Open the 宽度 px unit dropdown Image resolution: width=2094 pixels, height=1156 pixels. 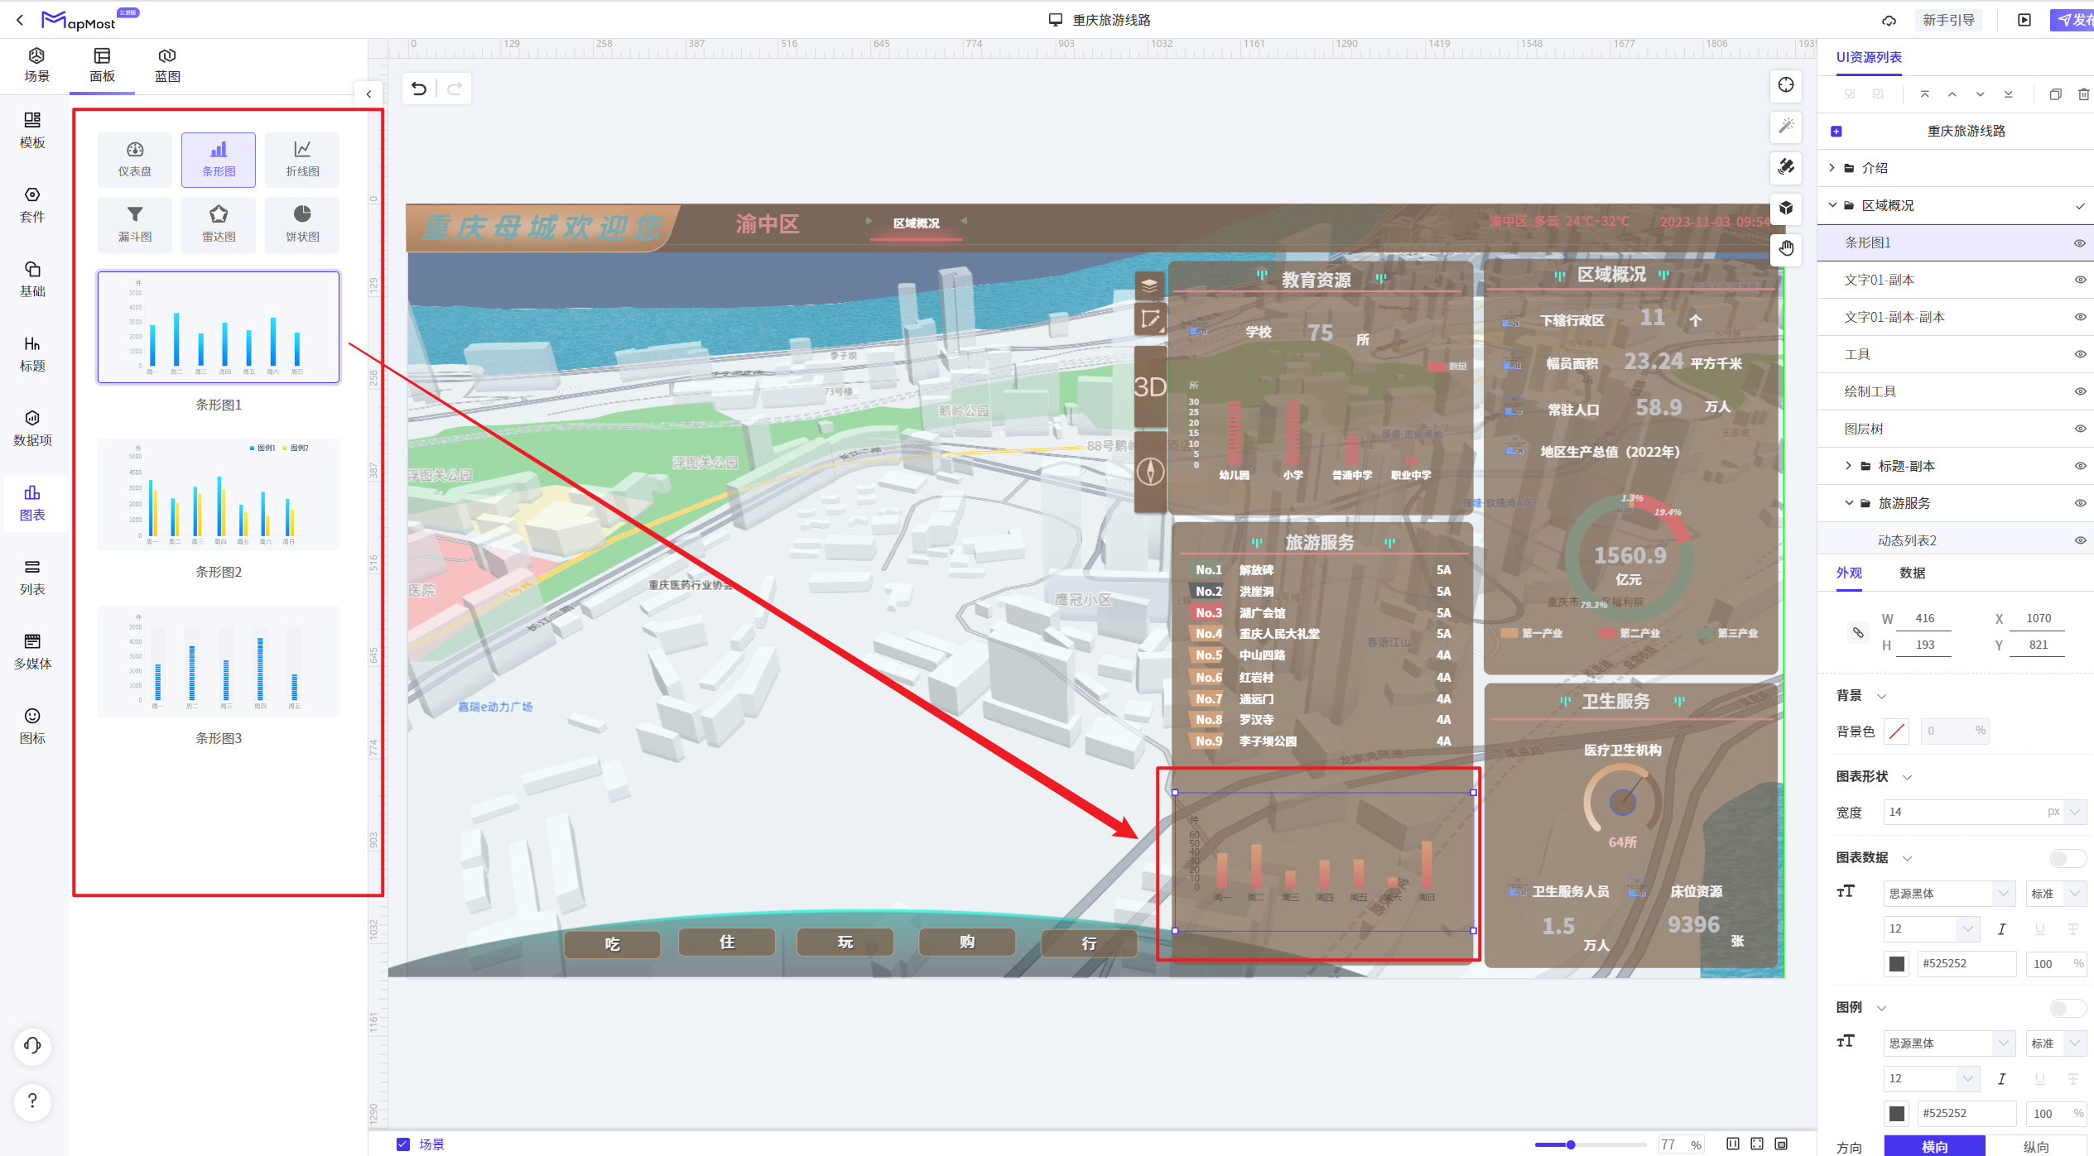[2074, 812]
